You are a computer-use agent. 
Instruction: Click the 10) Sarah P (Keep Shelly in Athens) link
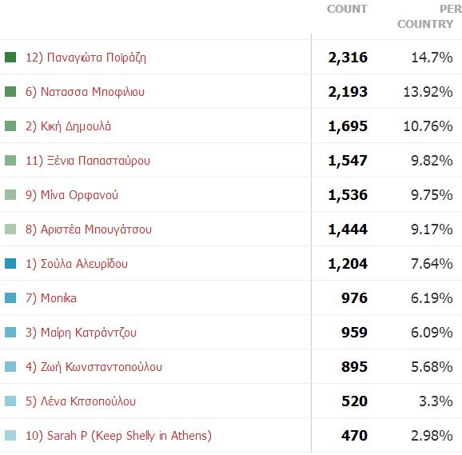pyautogui.click(x=118, y=436)
